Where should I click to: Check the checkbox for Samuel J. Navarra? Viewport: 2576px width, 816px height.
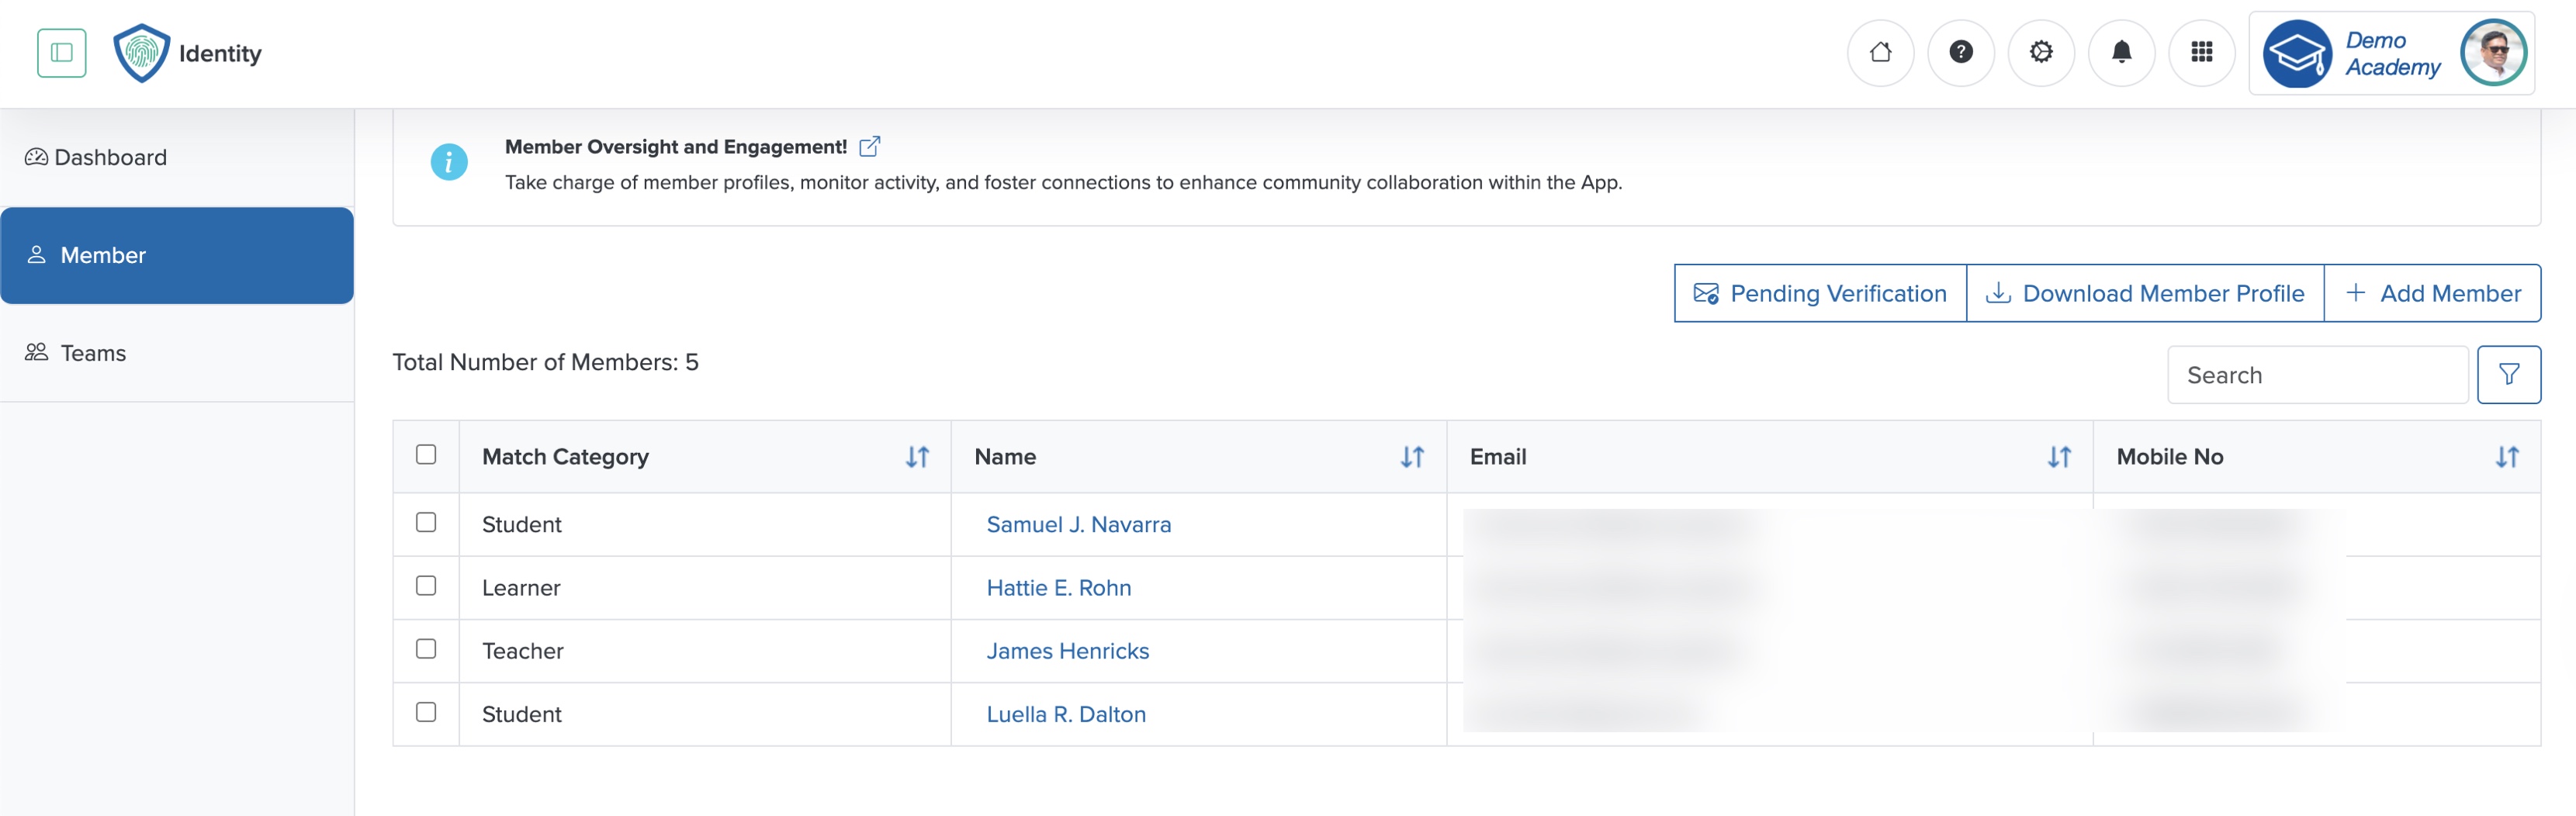tap(427, 522)
